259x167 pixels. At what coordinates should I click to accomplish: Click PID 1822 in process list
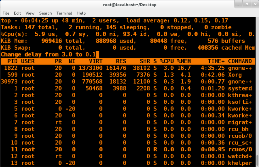coord(11,68)
